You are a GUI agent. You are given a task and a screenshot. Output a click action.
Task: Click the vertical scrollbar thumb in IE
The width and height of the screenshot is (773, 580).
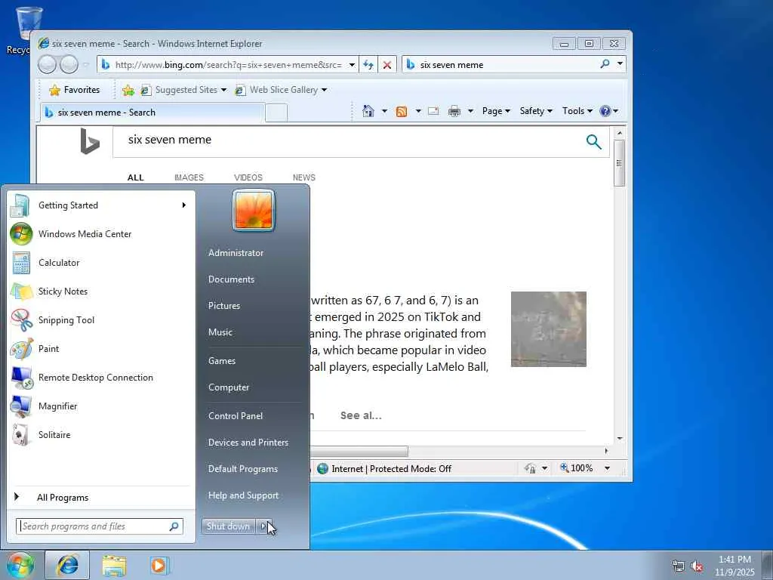pyautogui.click(x=619, y=163)
